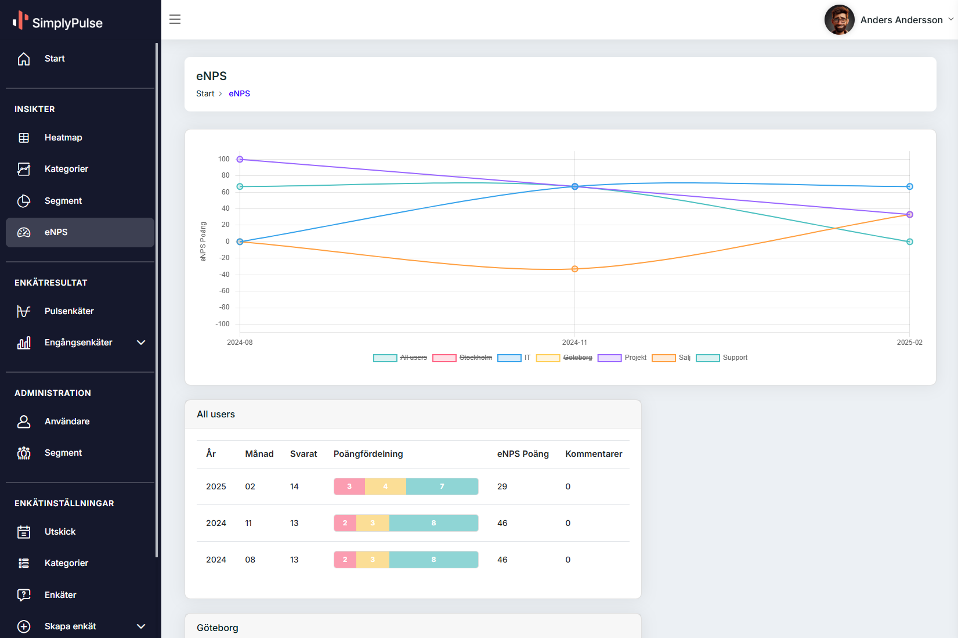The height and width of the screenshot is (638, 958).
Task: Click the Projekt data point at 2024-08
Action: coord(240,159)
